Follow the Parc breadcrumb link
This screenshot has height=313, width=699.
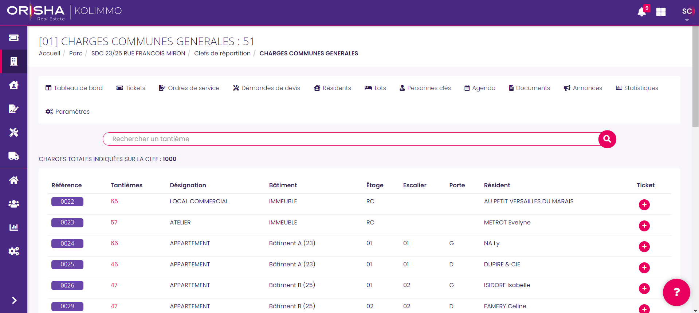point(76,53)
